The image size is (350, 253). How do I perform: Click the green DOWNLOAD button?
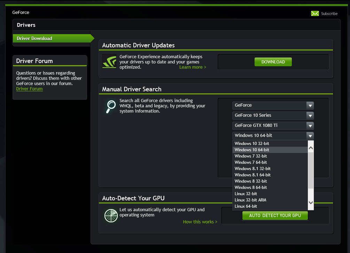(273, 61)
